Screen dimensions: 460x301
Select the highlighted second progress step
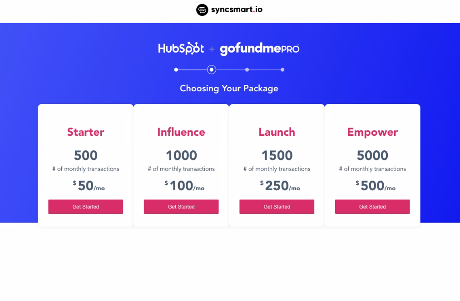pos(211,70)
